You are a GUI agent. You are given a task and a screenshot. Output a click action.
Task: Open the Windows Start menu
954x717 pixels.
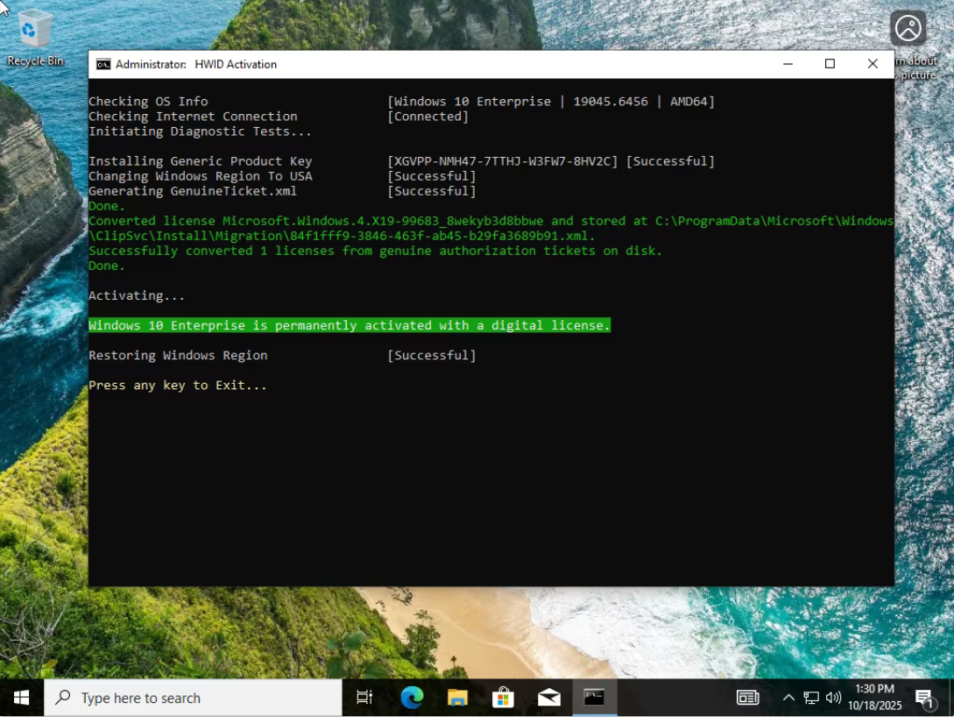tap(22, 698)
